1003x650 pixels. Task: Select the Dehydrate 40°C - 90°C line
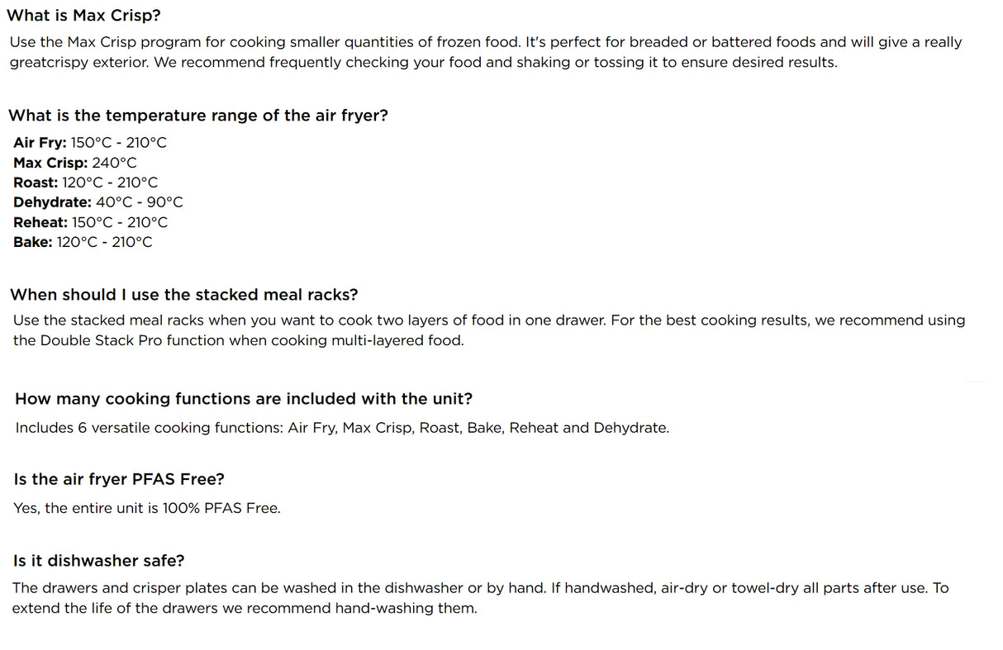98,202
